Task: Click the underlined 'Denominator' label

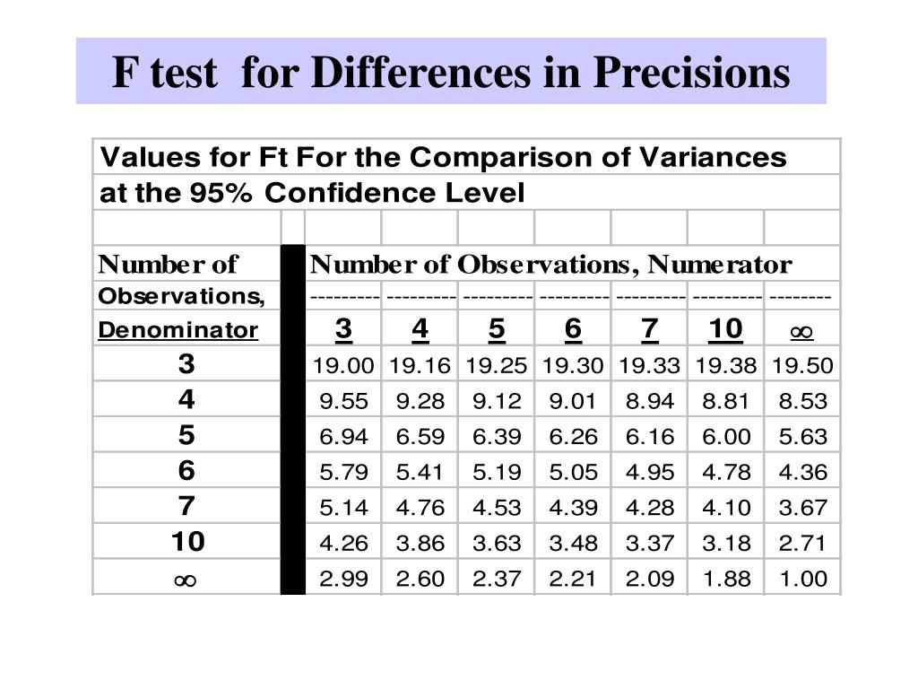Action: (178, 330)
